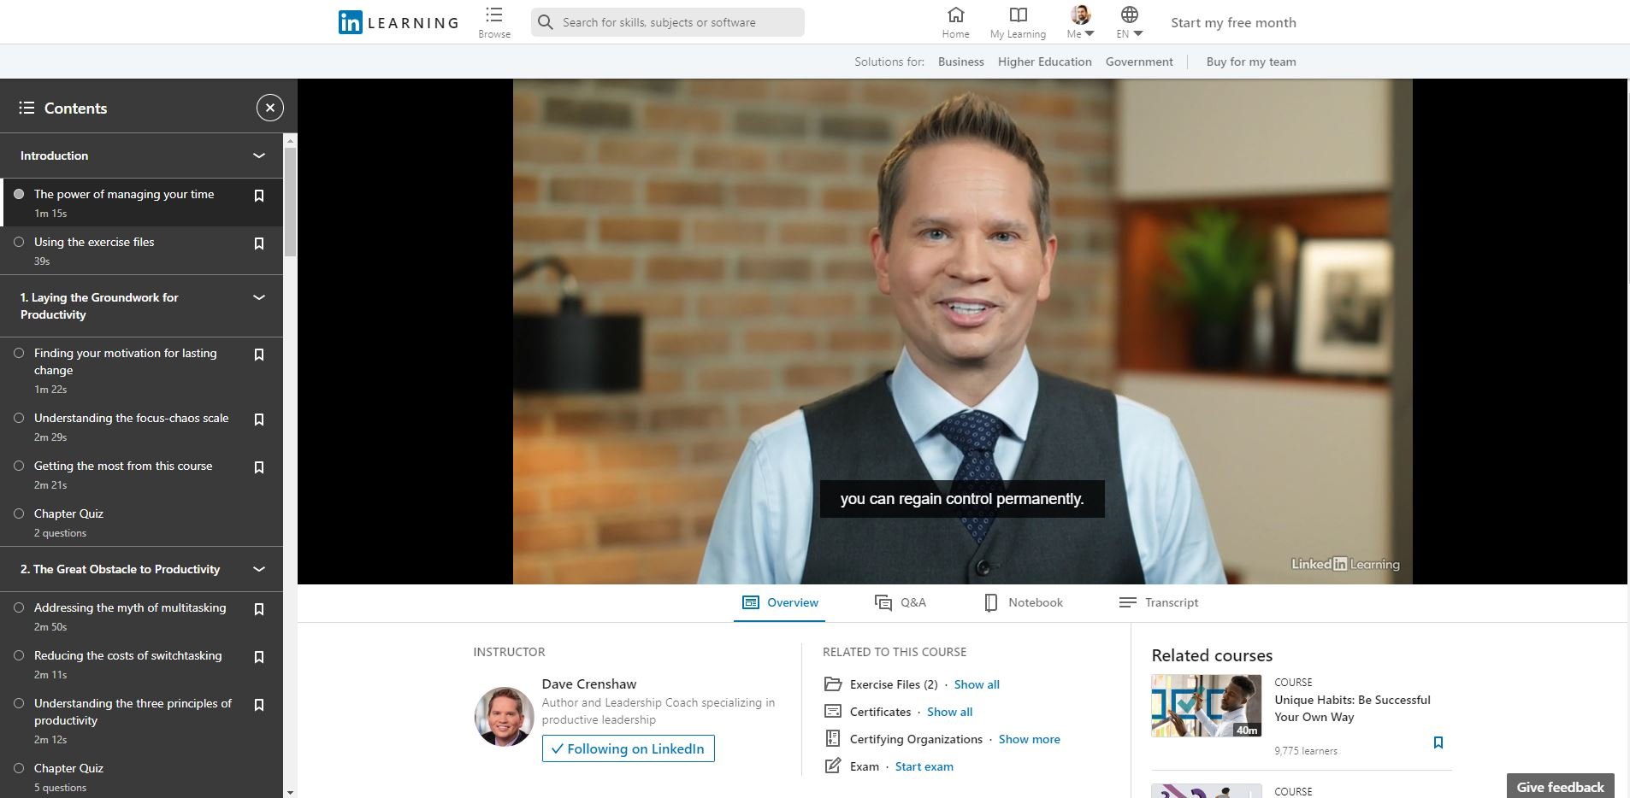Click the Exam pencil icon
The width and height of the screenshot is (1630, 798).
click(x=833, y=766)
